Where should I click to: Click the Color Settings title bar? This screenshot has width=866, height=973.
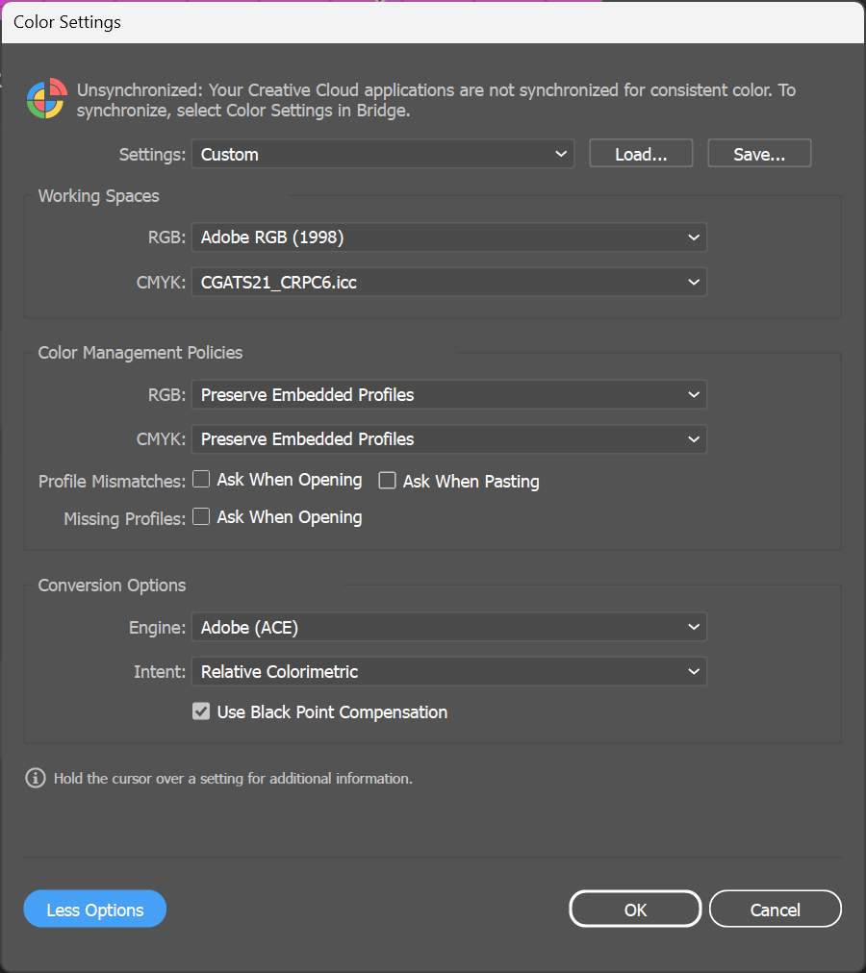67,21
